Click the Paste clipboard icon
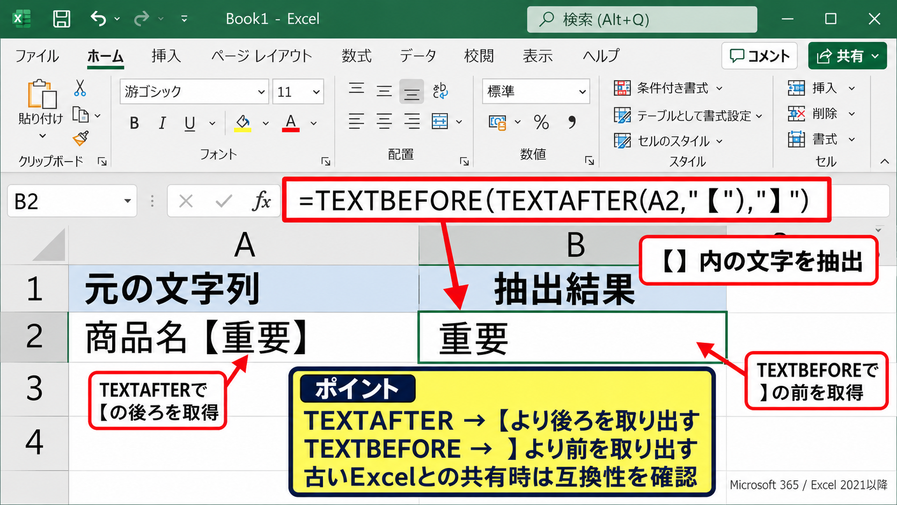Screen dimensions: 897x505 (x=42, y=94)
